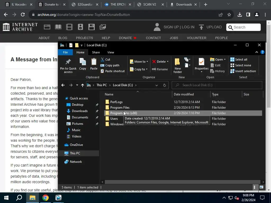Reload the archive.org page

[x=23, y=15]
